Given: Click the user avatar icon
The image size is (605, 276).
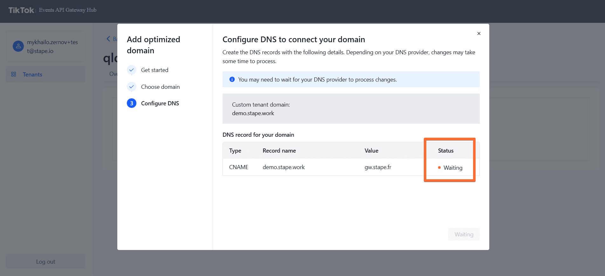Looking at the screenshot, I should [x=18, y=46].
